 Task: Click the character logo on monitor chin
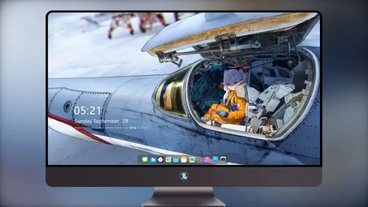click(x=184, y=176)
